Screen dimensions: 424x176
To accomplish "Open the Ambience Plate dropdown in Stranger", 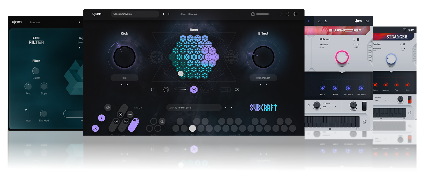I will pyautogui.click(x=380, y=100).
